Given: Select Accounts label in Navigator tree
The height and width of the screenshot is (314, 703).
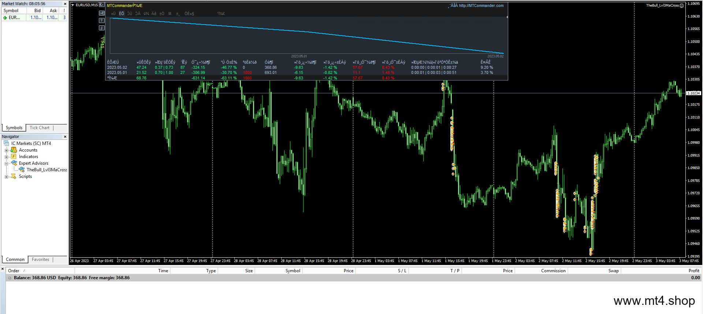Looking at the screenshot, I should [28, 150].
